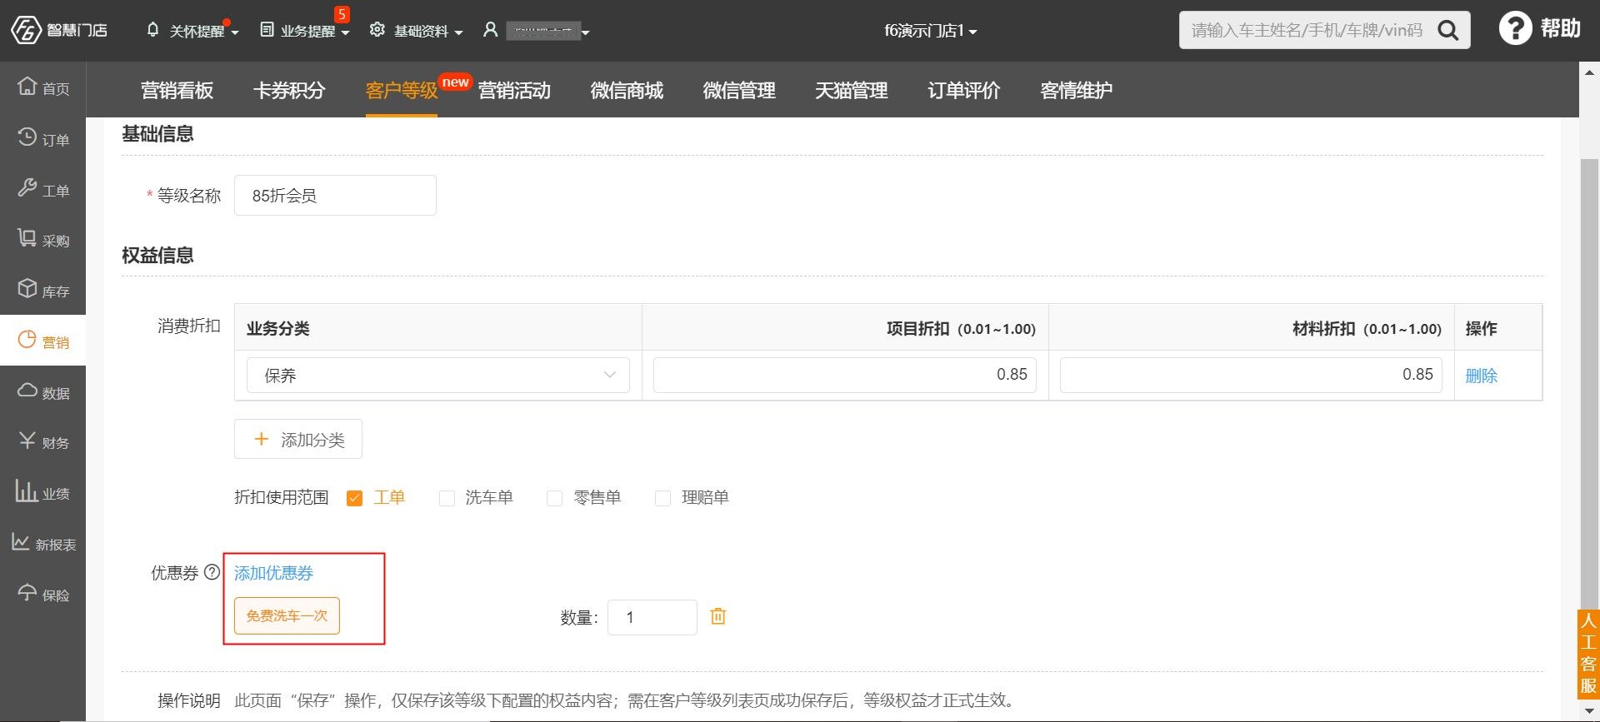Click the 材料折扣 value field
1600x722 pixels.
(x=1251, y=375)
